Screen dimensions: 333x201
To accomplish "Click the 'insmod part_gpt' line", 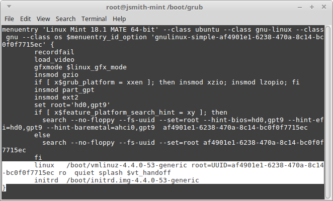I will pyautogui.click(x=64, y=90).
